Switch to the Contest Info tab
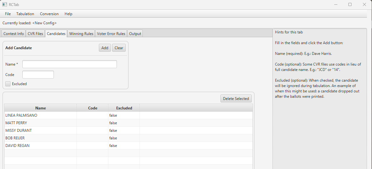The image size is (372, 169). pyautogui.click(x=14, y=34)
